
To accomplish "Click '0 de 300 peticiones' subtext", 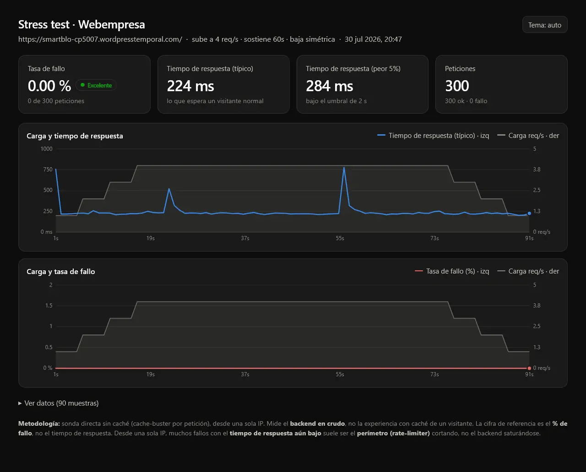I will pyautogui.click(x=56, y=101).
